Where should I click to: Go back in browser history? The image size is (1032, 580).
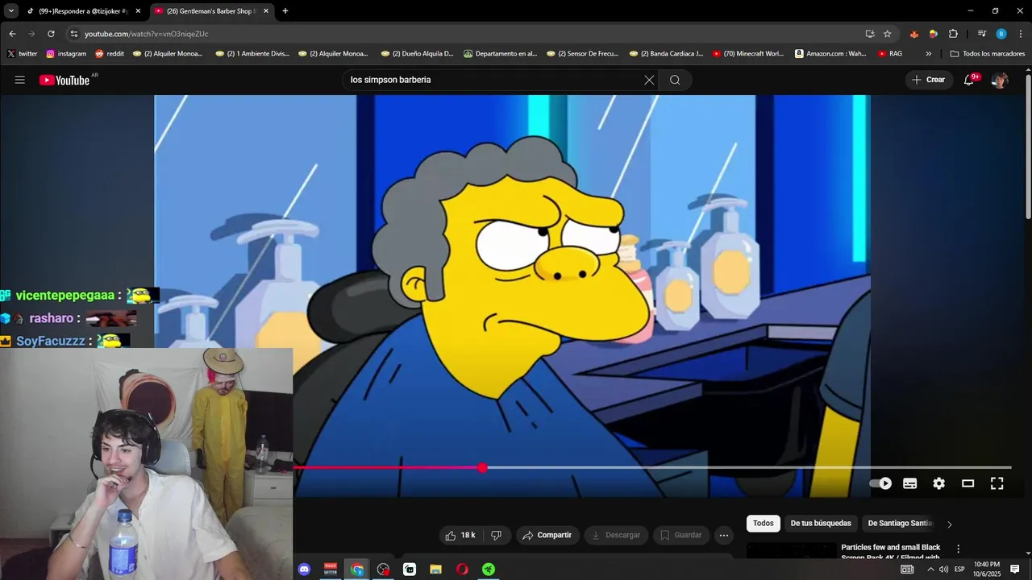pos(12,34)
